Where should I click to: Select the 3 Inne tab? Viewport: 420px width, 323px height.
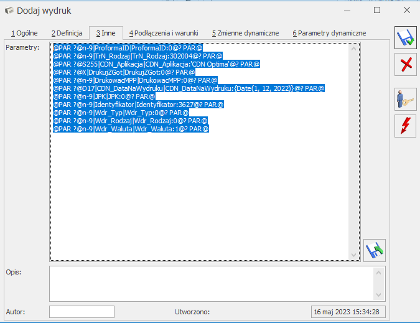pyautogui.click(x=106, y=33)
